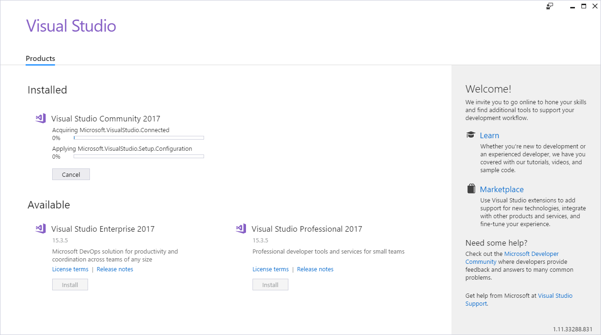Click the Applying Setup.Configuration progress bar
Viewport: 601px width, 335px height.
(139, 156)
